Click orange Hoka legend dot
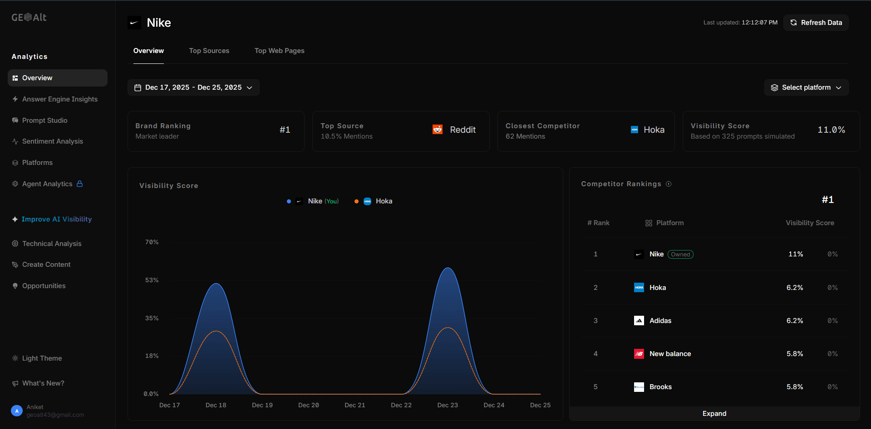This screenshot has height=429, width=871. click(x=356, y=201)
